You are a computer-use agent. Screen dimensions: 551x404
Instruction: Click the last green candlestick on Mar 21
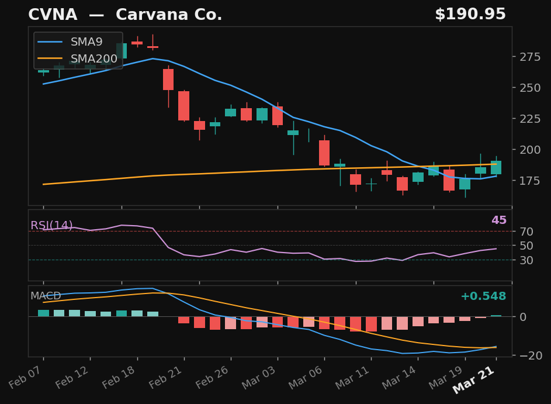[496, 167]
